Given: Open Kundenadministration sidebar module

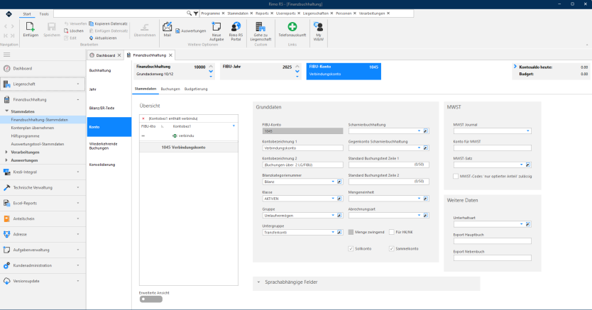Looking at the screenshot, I should [43, 265].
